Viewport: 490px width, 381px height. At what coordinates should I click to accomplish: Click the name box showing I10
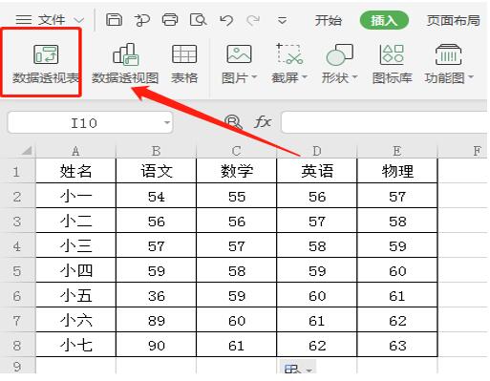pyautogui.click(x=90, y=122)
